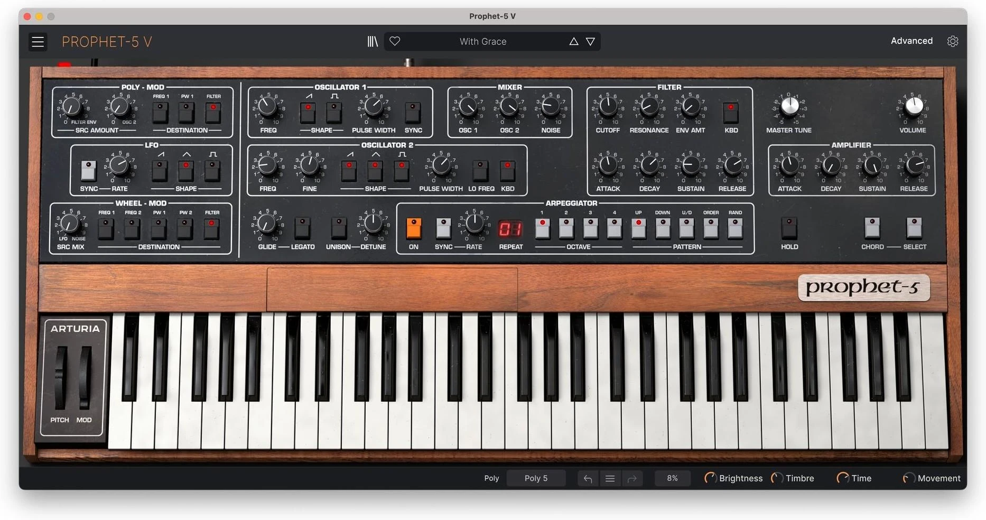Image resolution: width=986 pixels, height=520 pixels.
Task: Click the Wheel-Mod SRC MIX knob
Action: point(70,224)
